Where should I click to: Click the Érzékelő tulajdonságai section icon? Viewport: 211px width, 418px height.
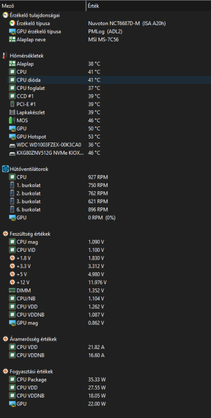tap(5, 15)
